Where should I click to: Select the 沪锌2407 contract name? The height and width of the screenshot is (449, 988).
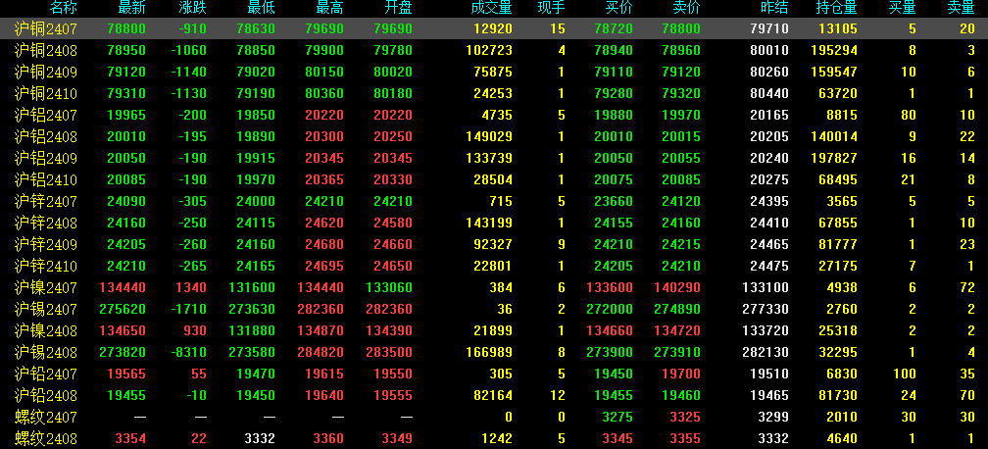pos(45,201)
